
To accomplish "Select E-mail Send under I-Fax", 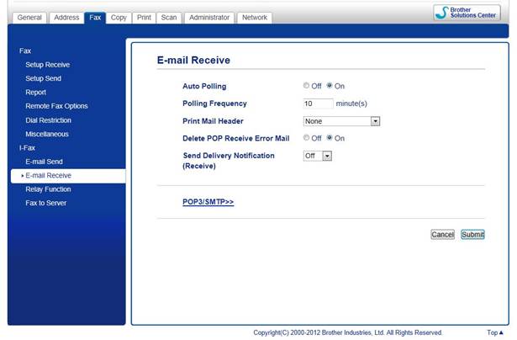I will (44, 162).
